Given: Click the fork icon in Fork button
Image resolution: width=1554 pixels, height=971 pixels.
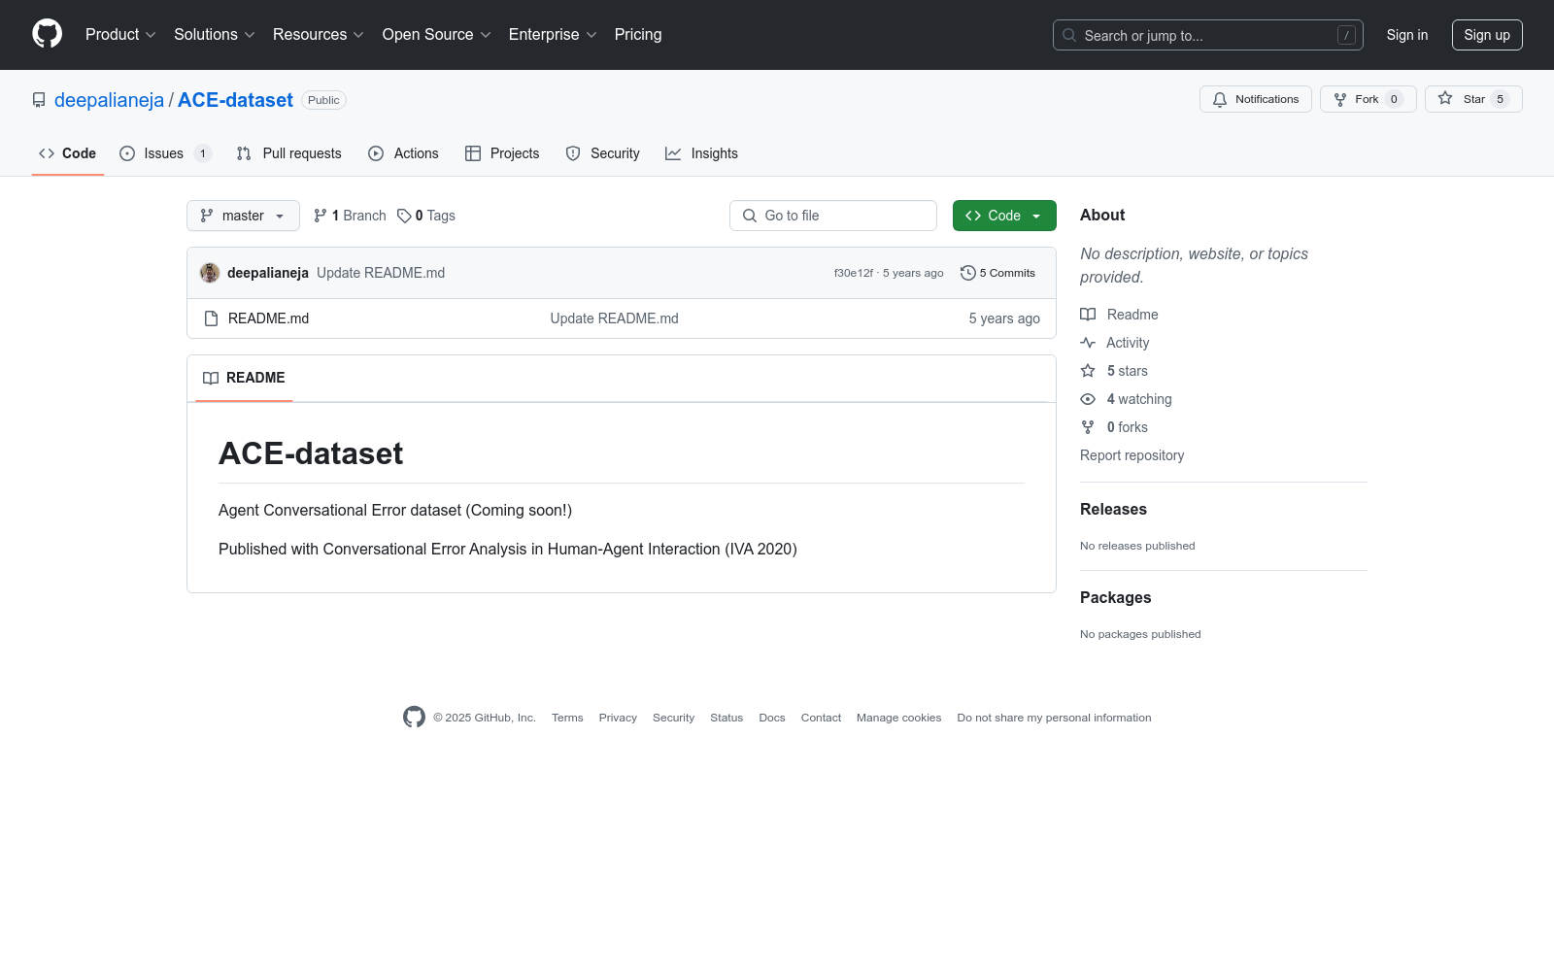Looking at the screenshot, I should 1340,99.
